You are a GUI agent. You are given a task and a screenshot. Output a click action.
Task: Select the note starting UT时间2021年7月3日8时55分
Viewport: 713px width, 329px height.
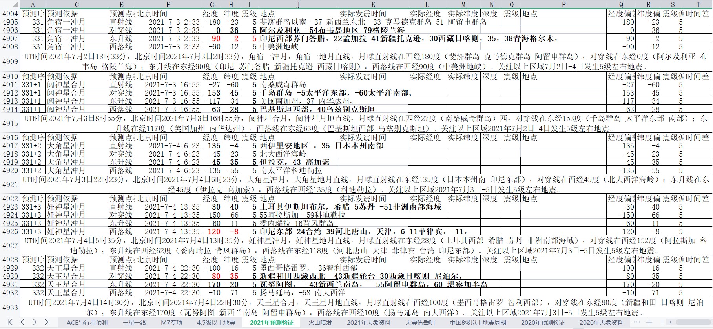click(x=366, y=123)
